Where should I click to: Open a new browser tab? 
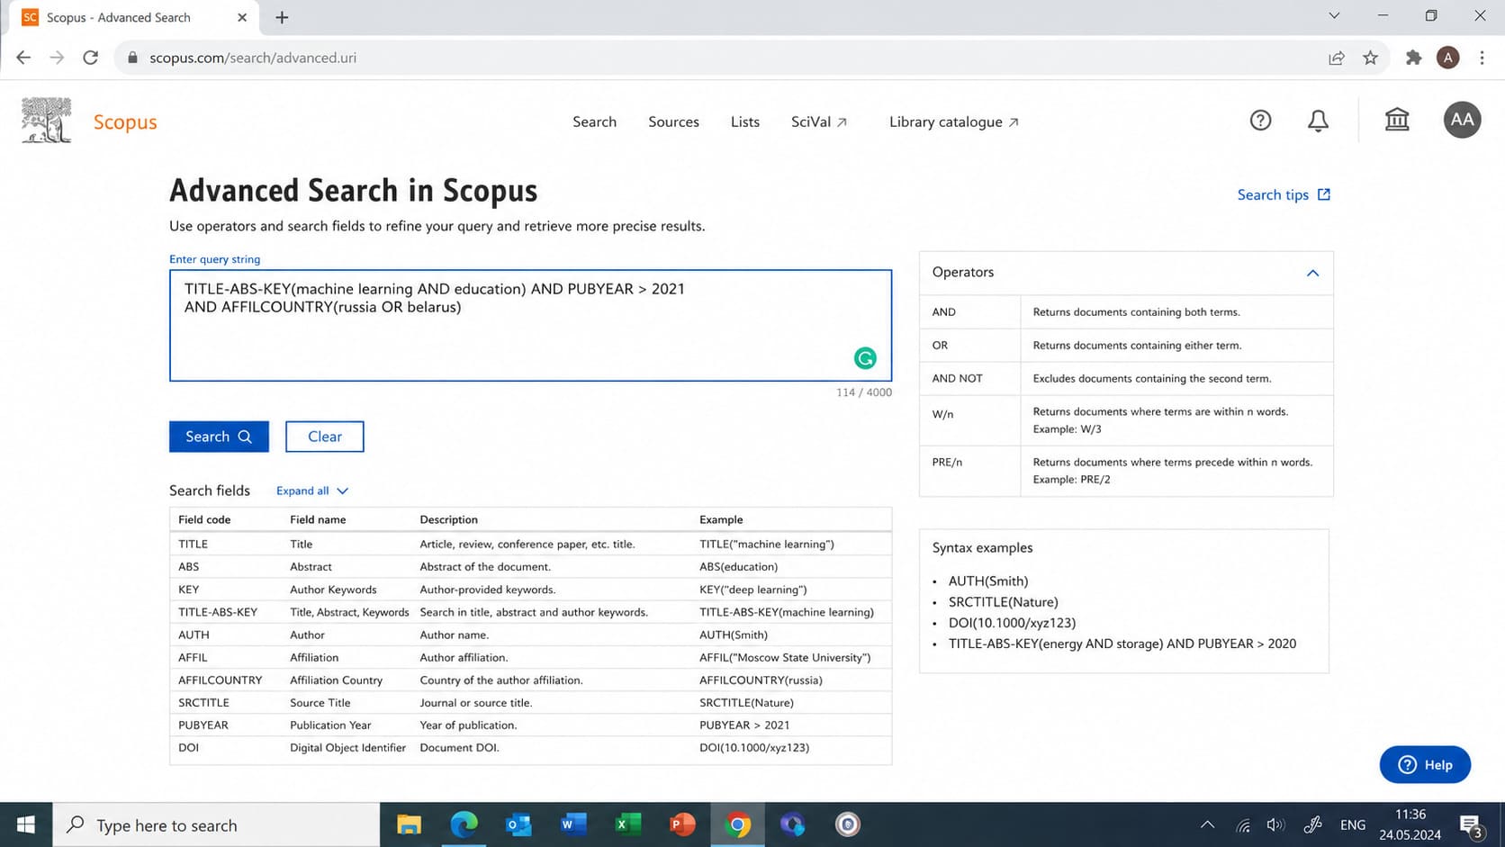tap(282, 17)
